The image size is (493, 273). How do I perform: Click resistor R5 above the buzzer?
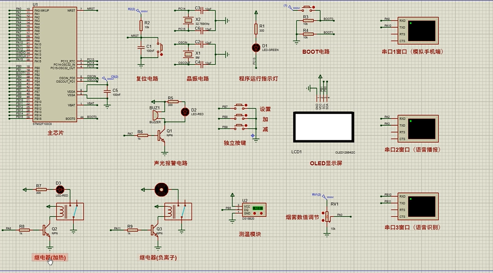pos(173,102)
